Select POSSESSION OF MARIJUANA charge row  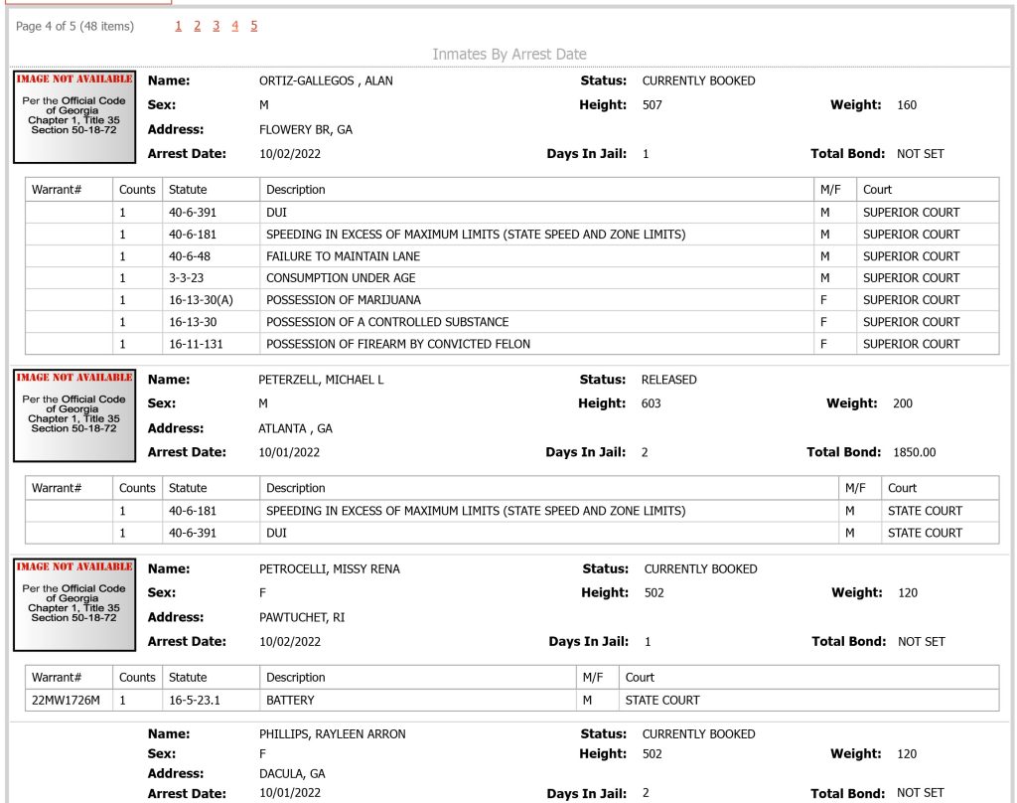[511, 300]
